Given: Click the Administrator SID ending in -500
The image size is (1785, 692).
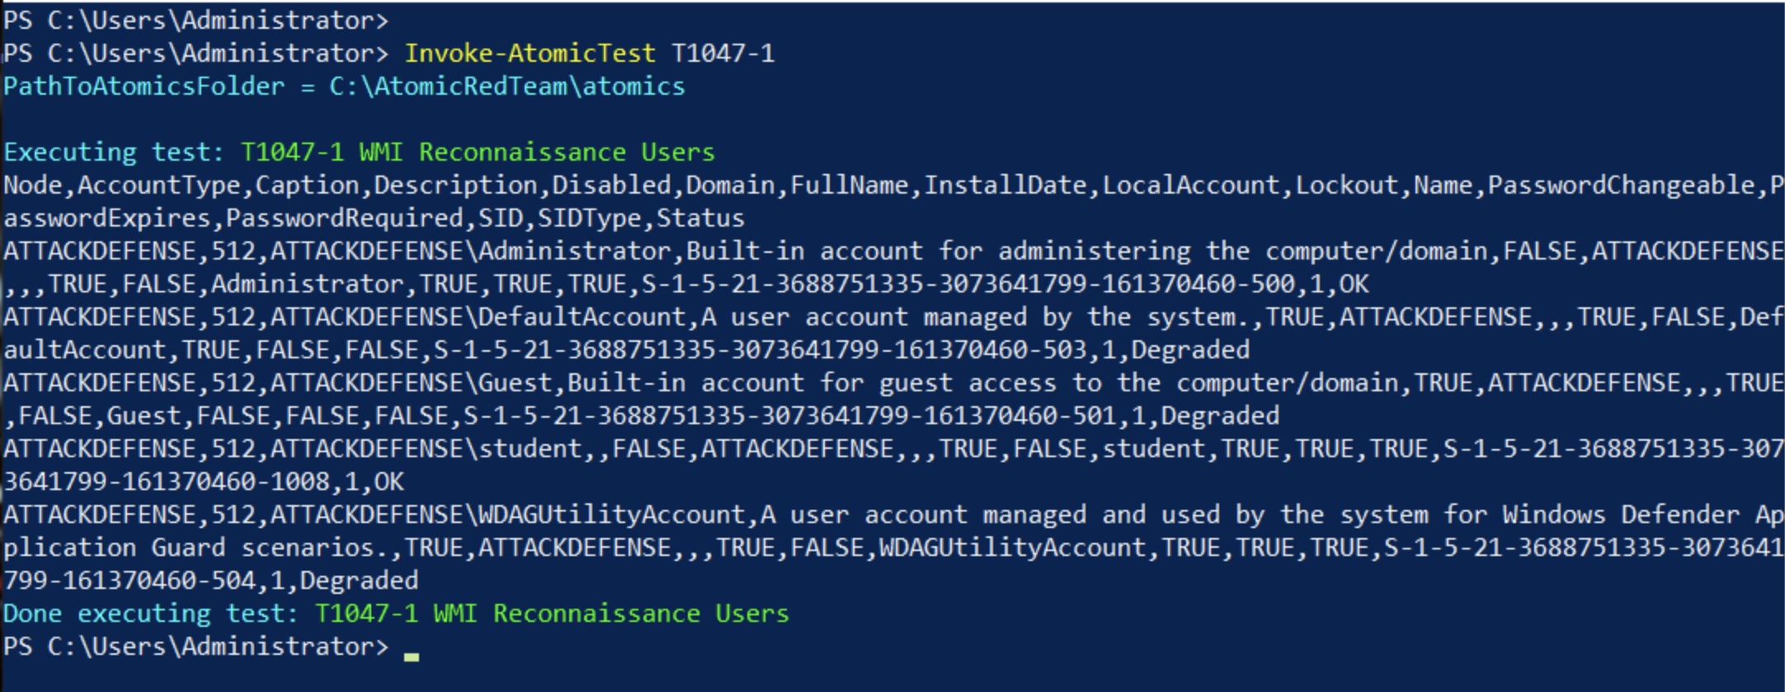Looking at the screenshot, I should point(968,284).
